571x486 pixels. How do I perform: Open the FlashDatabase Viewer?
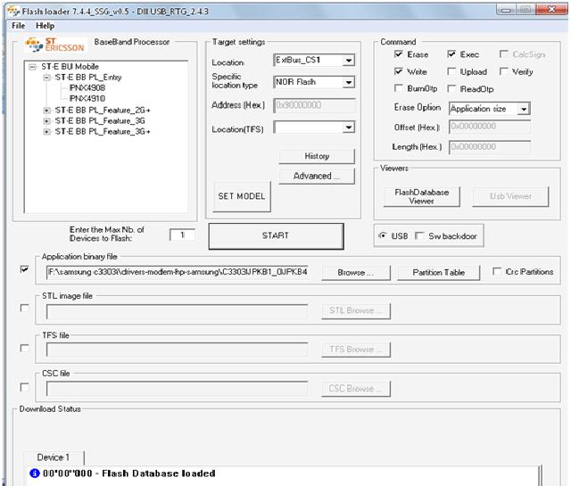(422, 196)
